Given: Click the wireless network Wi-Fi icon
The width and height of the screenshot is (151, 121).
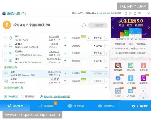Looking at the screenshot, I should tap(11, 53).
